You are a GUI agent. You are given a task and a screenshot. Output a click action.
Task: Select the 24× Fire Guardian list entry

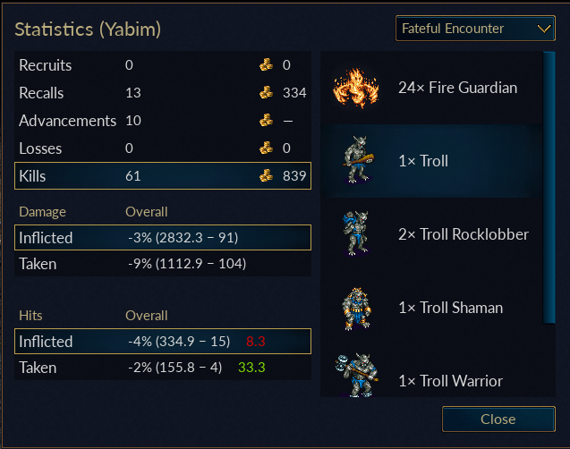point(431,88)
